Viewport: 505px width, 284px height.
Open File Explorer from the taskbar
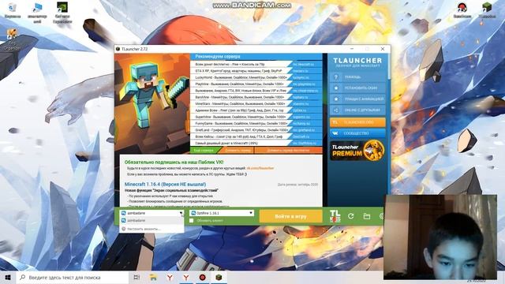(x=153, y=277)
